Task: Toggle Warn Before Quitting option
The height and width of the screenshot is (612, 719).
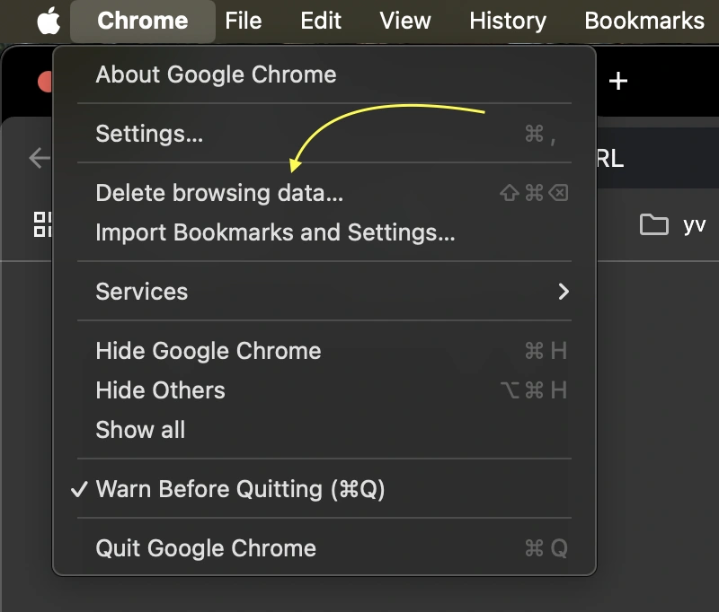Action: click(324, 489)
